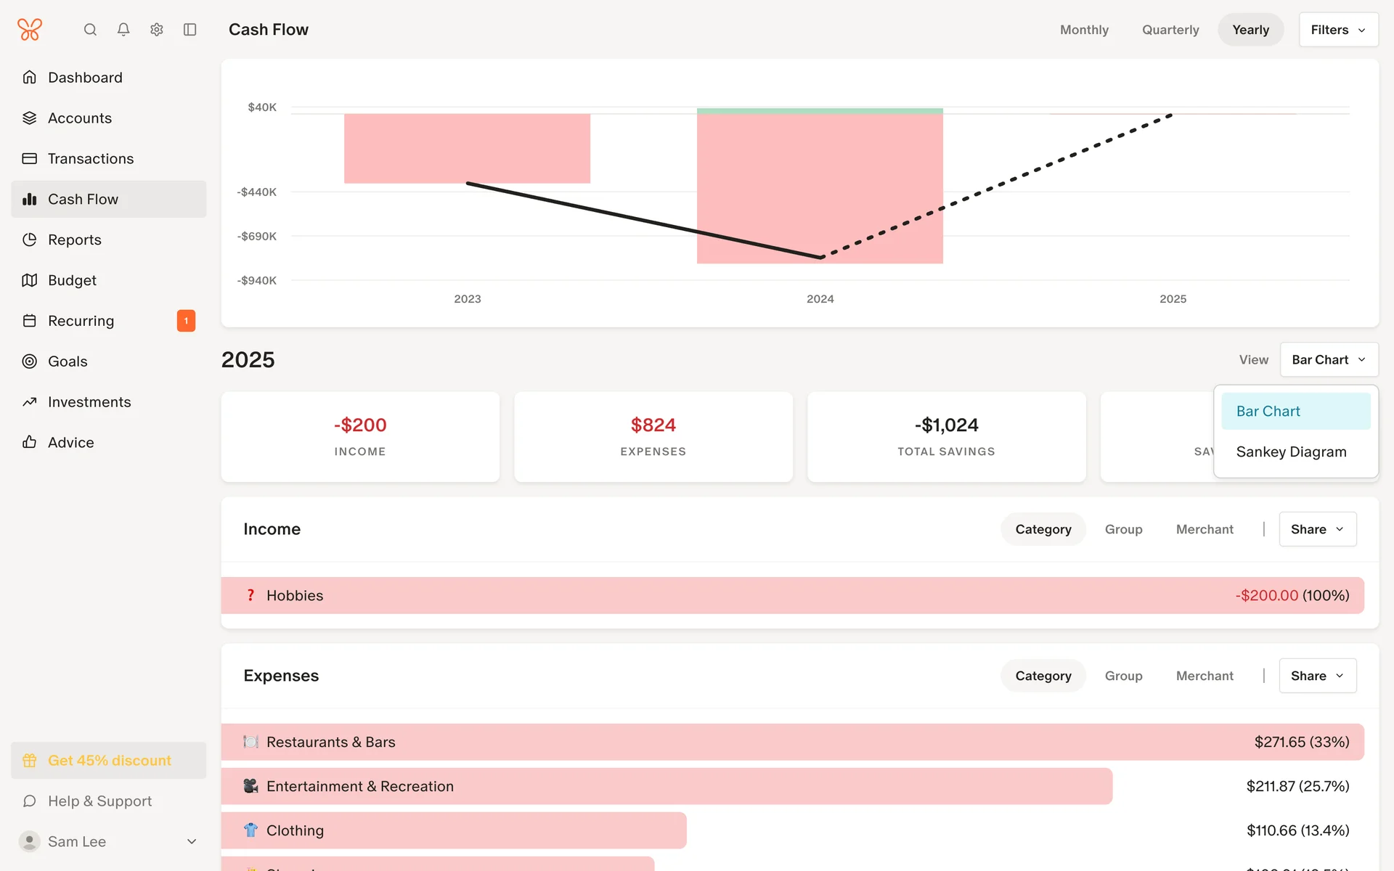Screen dimensions: 1394x871
Task: Click the search magnifier icon
Action: (90, 30)
